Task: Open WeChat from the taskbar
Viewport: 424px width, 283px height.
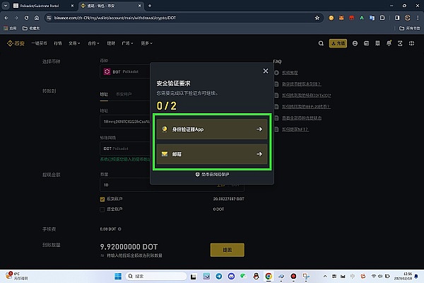Action: tap(243, 276)
